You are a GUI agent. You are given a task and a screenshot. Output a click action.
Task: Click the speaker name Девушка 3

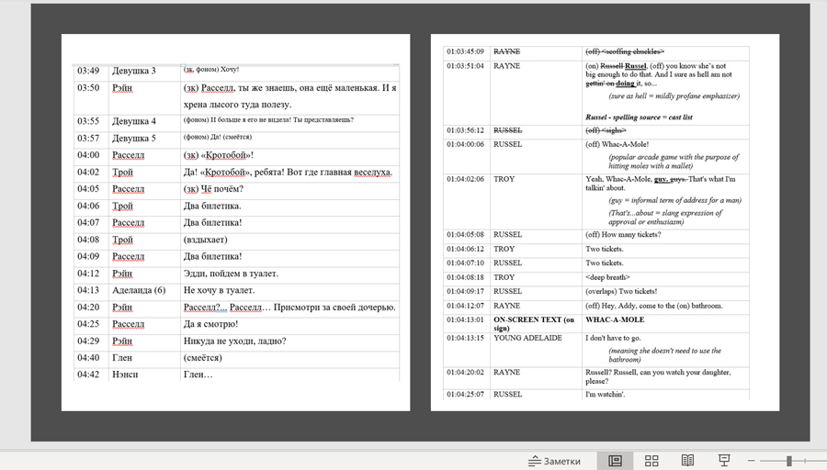(x=134, y=71)
